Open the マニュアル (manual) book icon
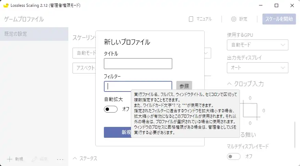300x166 pixels. tap(191, 19)
